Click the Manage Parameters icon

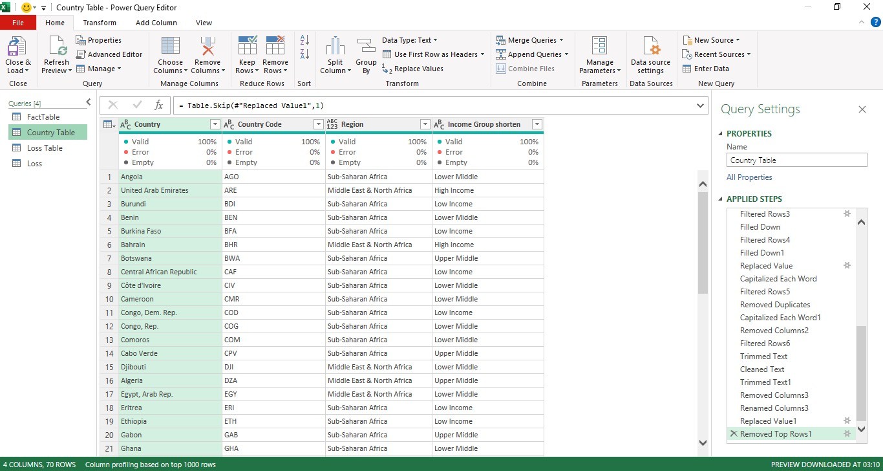[x=600, y=47]
